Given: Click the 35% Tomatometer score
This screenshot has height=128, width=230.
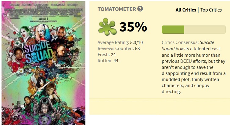Looking at the screenshot, I should 133,27.
